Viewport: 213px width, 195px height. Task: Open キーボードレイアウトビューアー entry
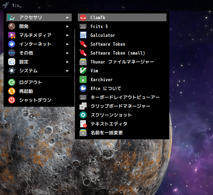pos(122,97)
